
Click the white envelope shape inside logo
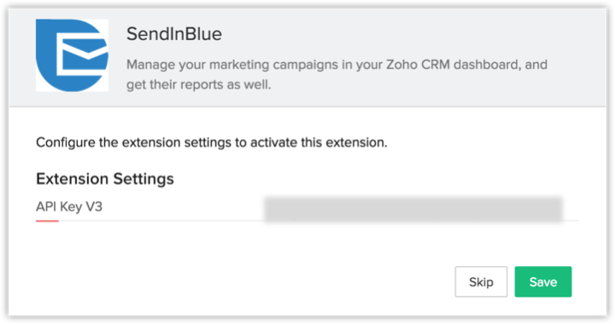82,54
